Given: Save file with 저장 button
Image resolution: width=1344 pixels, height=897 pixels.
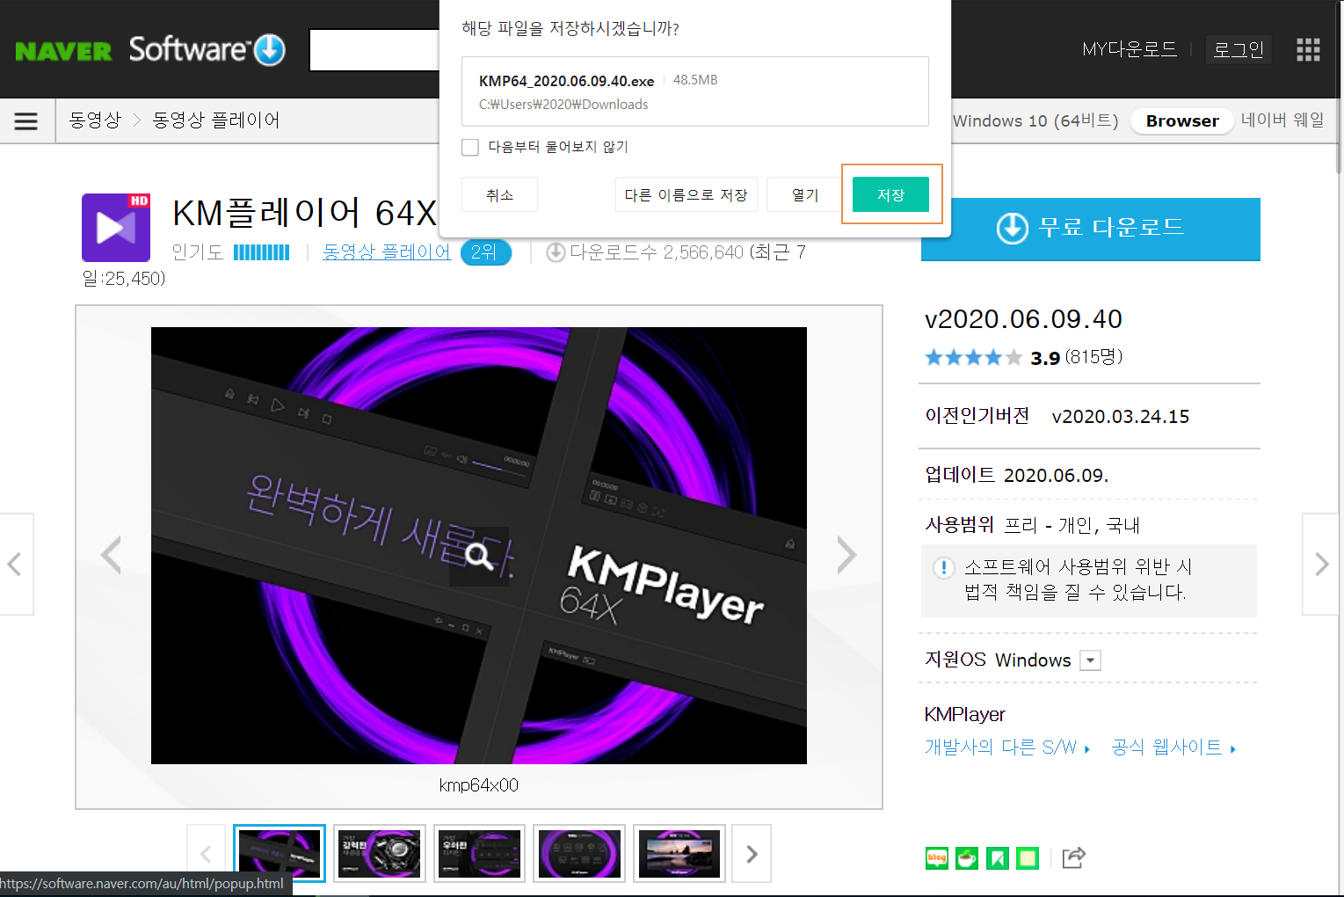Looking at the screenshot, I should pyautogui.click(x=890, y=194).
